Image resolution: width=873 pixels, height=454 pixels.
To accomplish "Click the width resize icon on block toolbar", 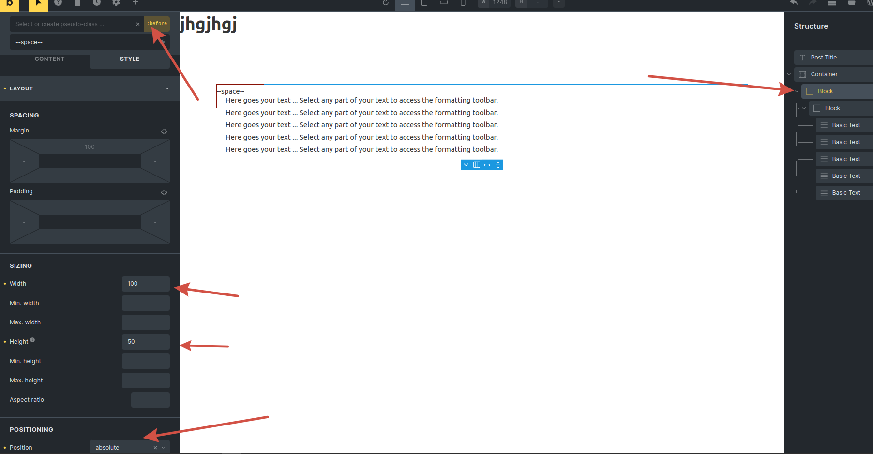I will click(x=487, y=165).
